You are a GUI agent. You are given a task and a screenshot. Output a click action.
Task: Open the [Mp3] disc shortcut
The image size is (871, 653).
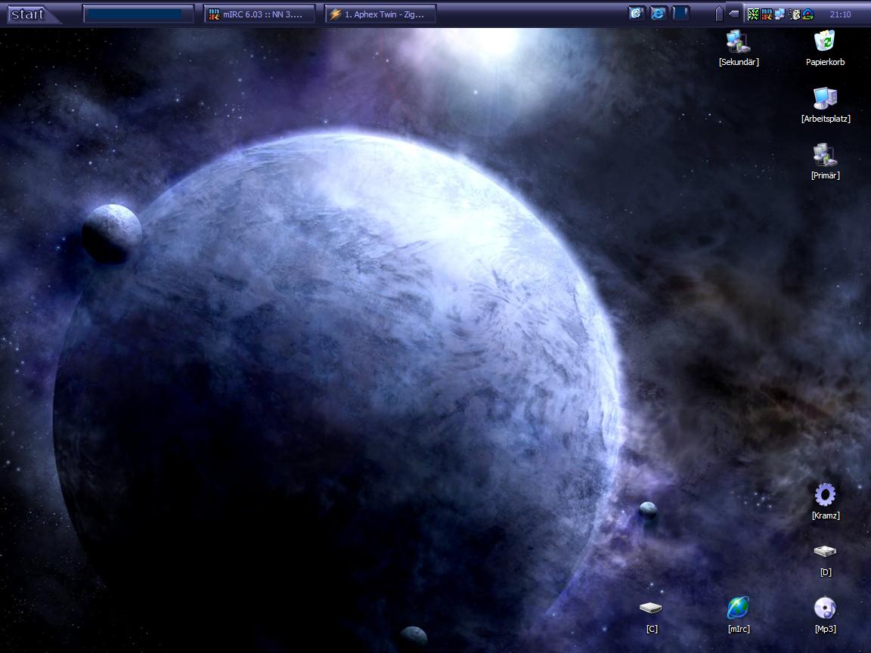coord(825,609)
